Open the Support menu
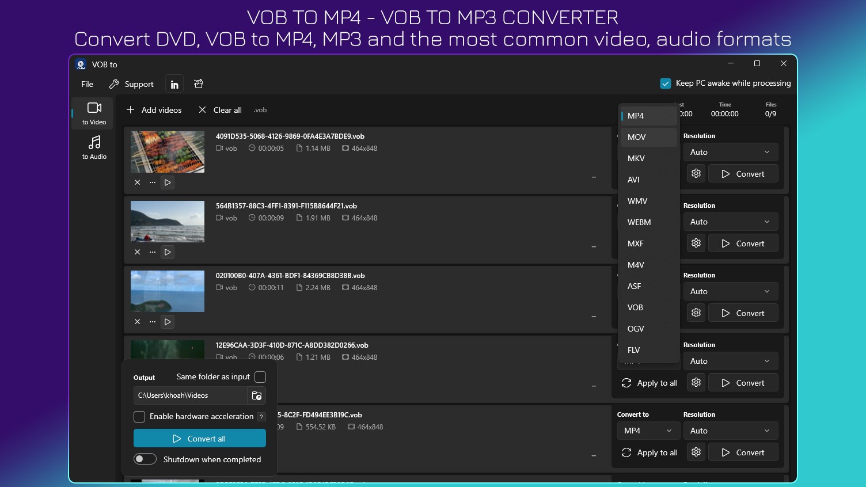This screenshot has width=866, height=487. click(x=138, y=83)
